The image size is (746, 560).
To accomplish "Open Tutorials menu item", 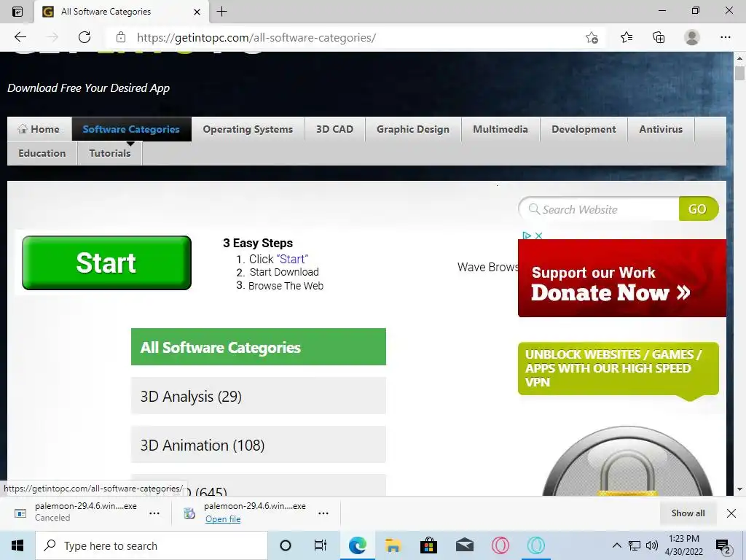I will click(110, 153).
